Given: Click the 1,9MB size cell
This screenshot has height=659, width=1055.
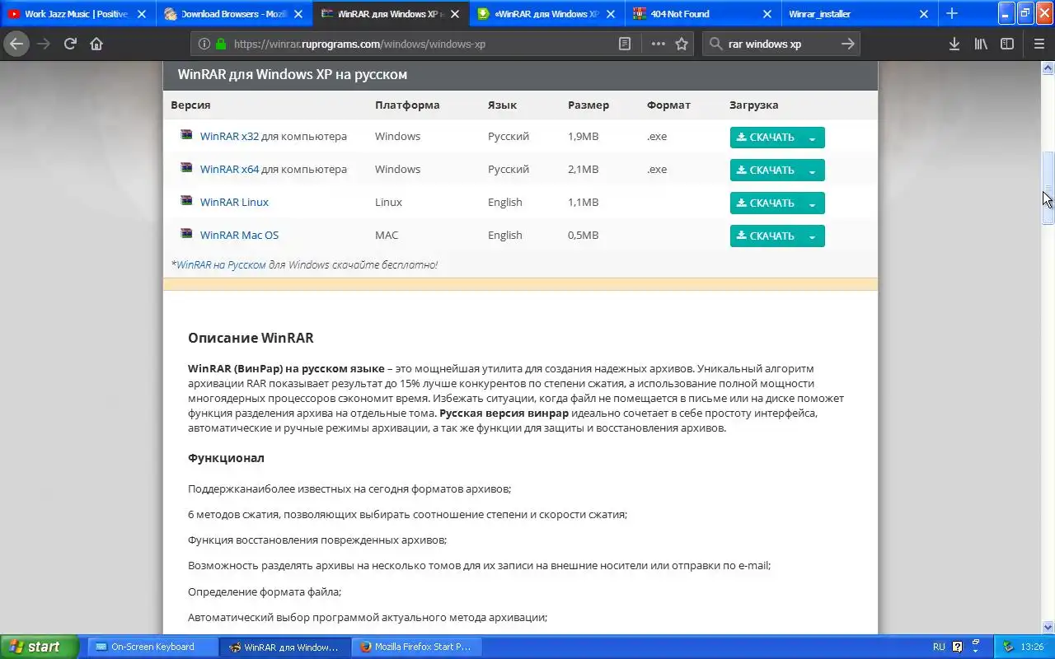Looking at the screenshot, I should click(583, 136).
